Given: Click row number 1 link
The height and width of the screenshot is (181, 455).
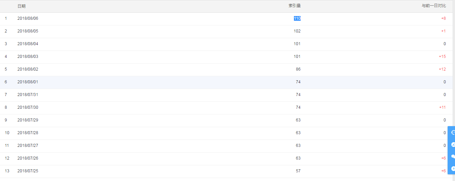Looking at the screenshot, I should 6,18.
